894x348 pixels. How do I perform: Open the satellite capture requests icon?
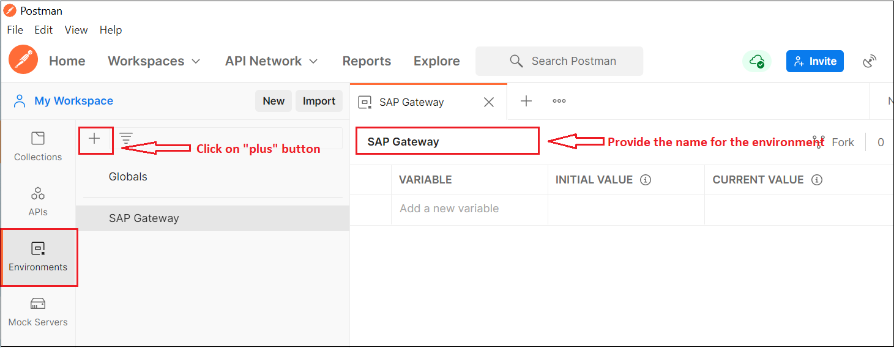[870, 61]
